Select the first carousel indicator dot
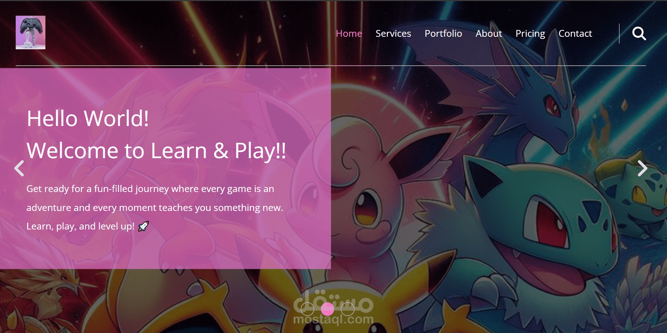The width and height of the screenshot is (667, 333). pyautogui.click(x=307, y=309)
